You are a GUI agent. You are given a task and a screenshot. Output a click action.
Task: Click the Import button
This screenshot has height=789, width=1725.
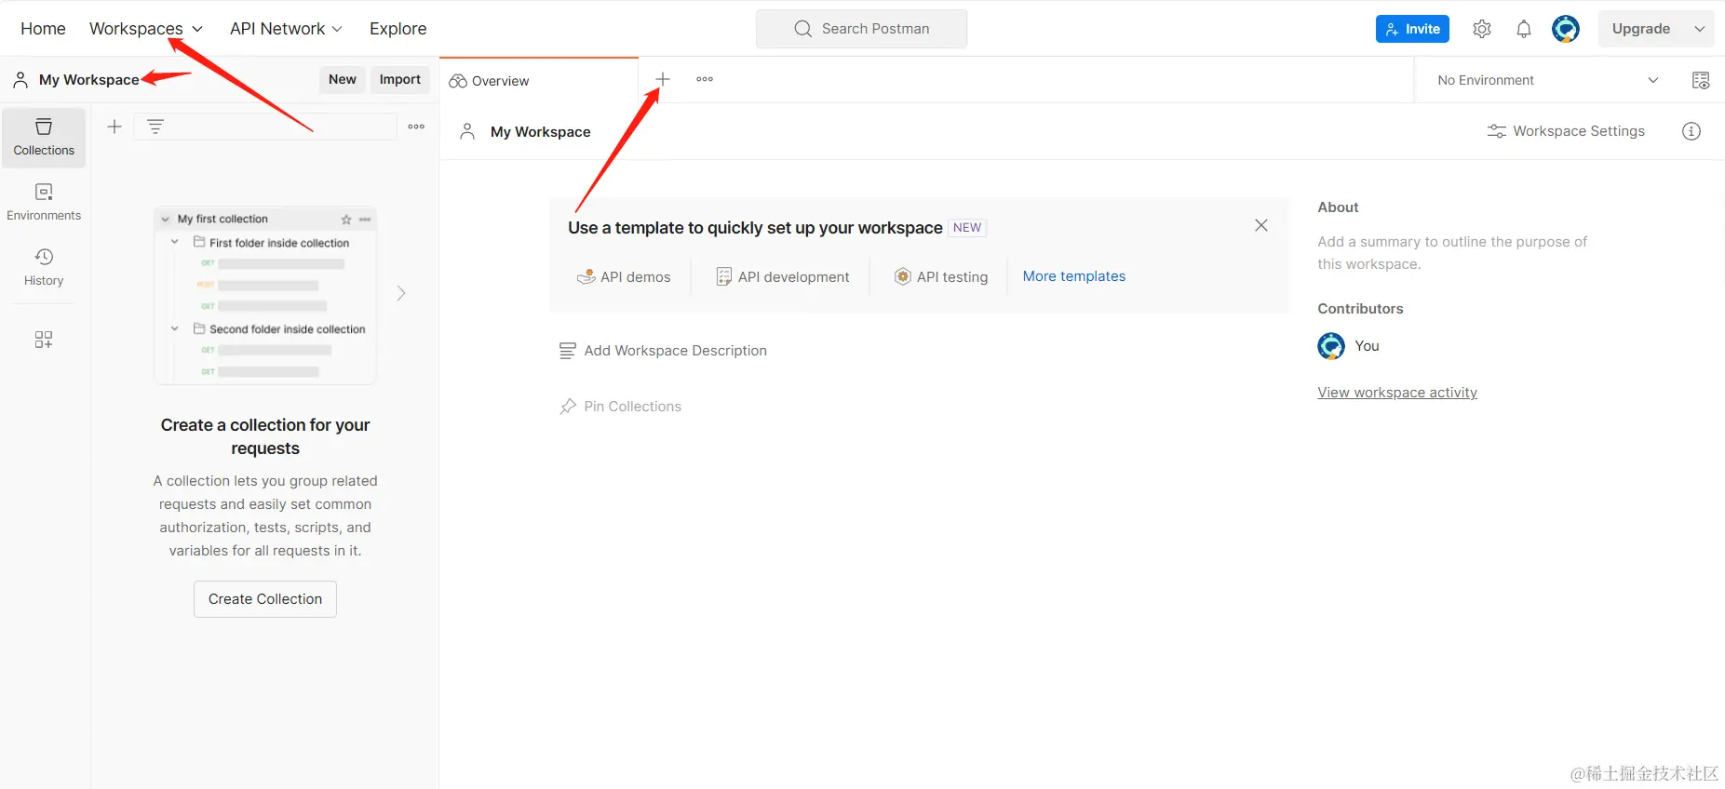click(x=400, y=80)
